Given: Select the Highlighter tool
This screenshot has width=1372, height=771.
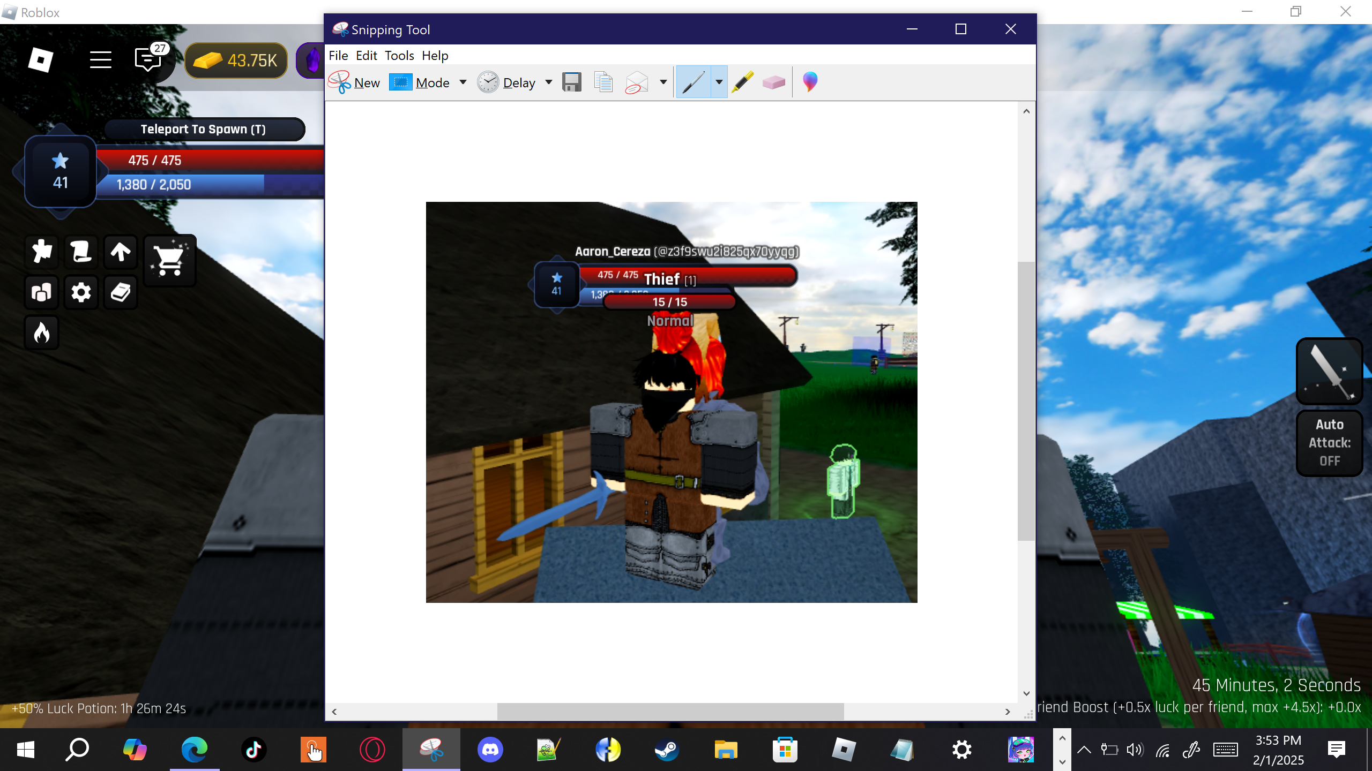Looking at the screenshot, I should (743, 82).
